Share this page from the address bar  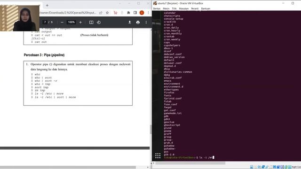coord(101,13)
